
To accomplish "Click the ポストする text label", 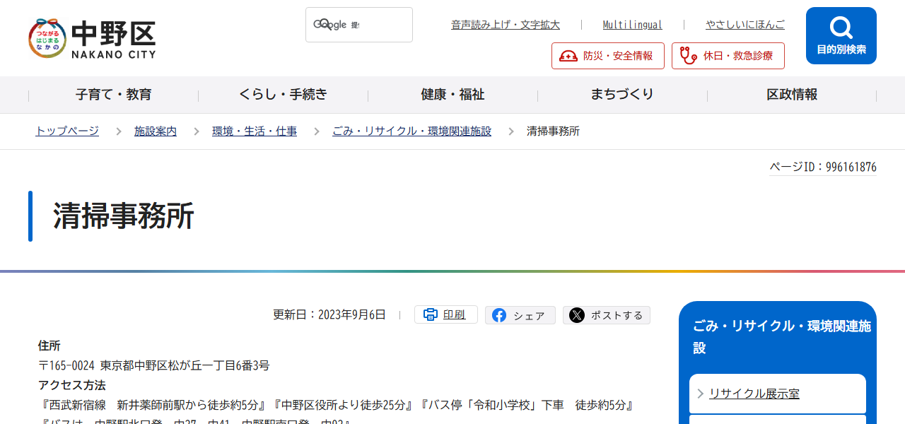I will [x=617, y=315].
